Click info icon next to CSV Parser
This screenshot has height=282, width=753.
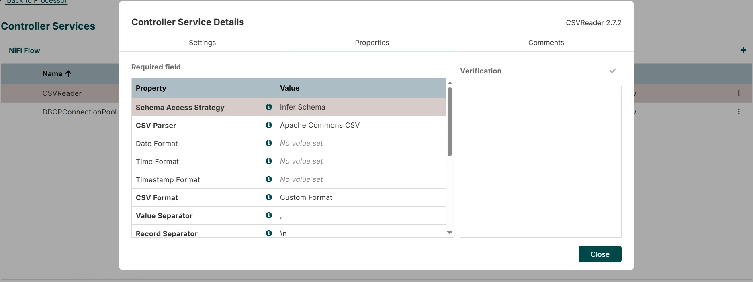[269, 125]
